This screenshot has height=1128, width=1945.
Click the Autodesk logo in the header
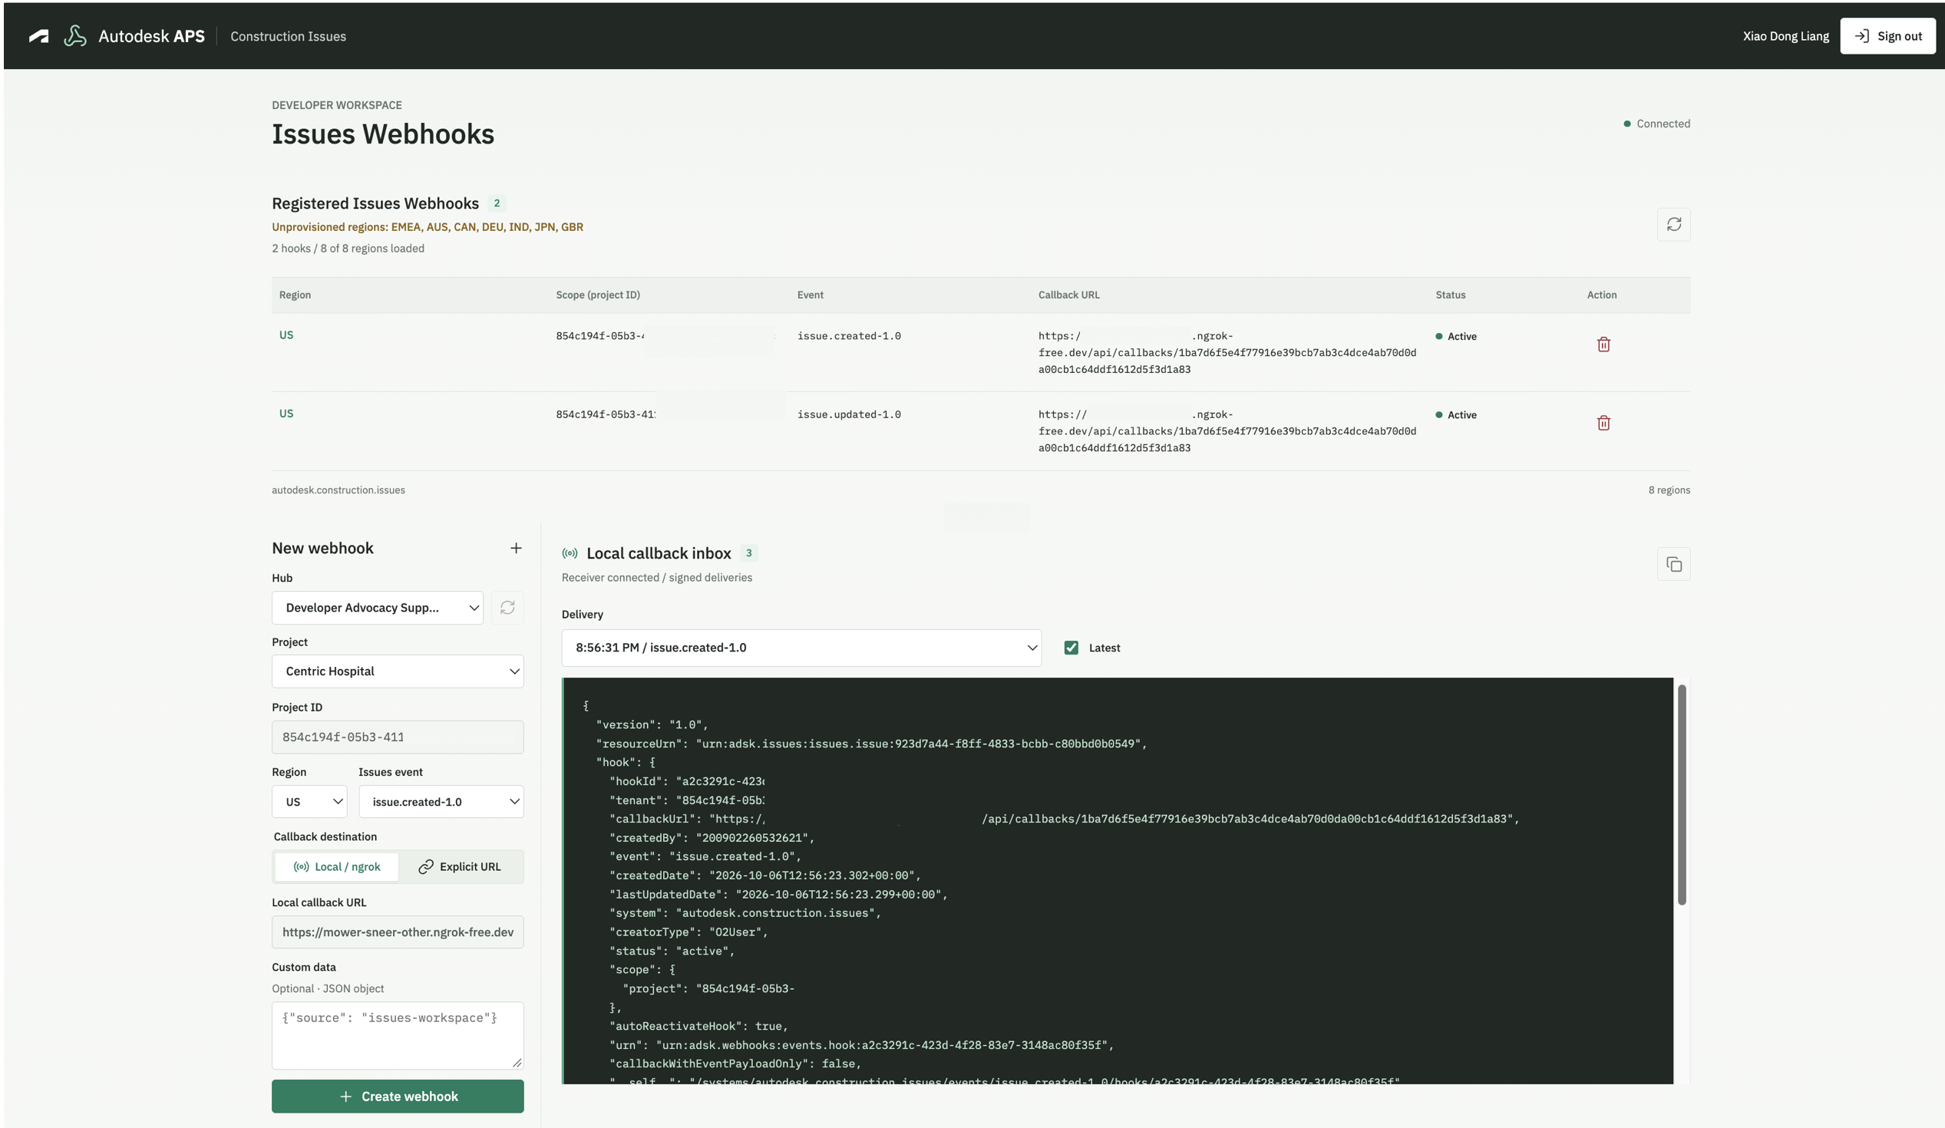(38, 36)
